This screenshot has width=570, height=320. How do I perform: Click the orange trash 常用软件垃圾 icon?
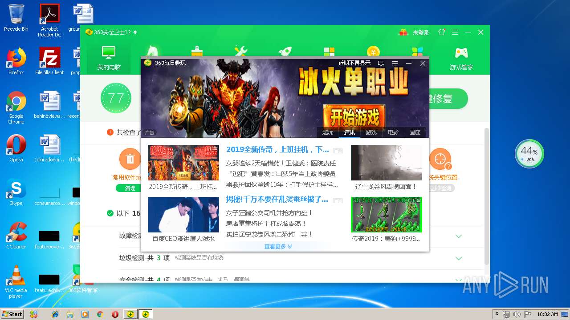tap(130, 159)
